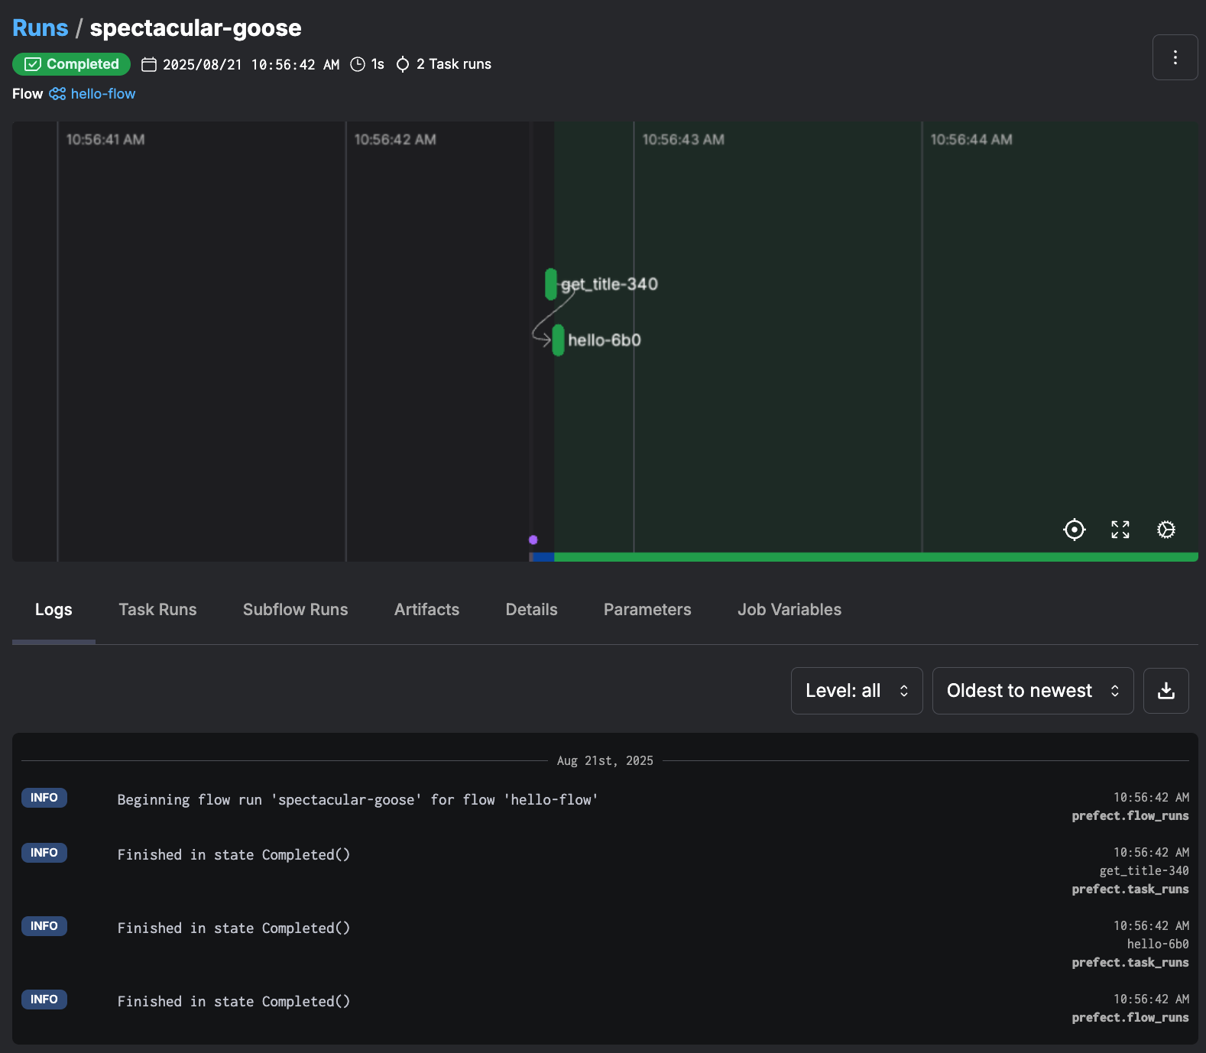
Task: Click the purple event dot on timeline
Action: tap(533, 539)
